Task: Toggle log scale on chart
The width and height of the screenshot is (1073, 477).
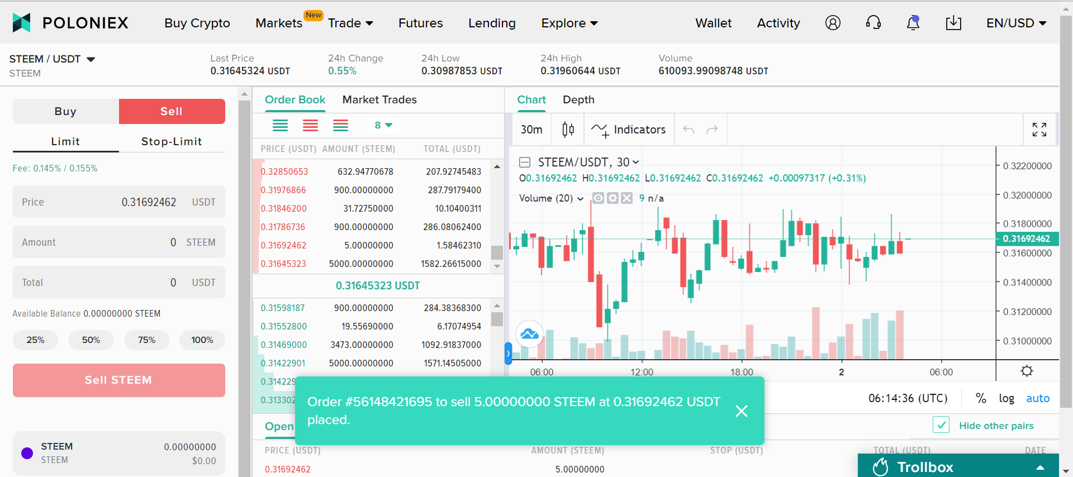Action: point(1006,398)
